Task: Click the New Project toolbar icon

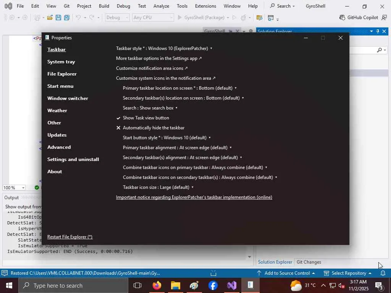Action: [x=37, y=18]
